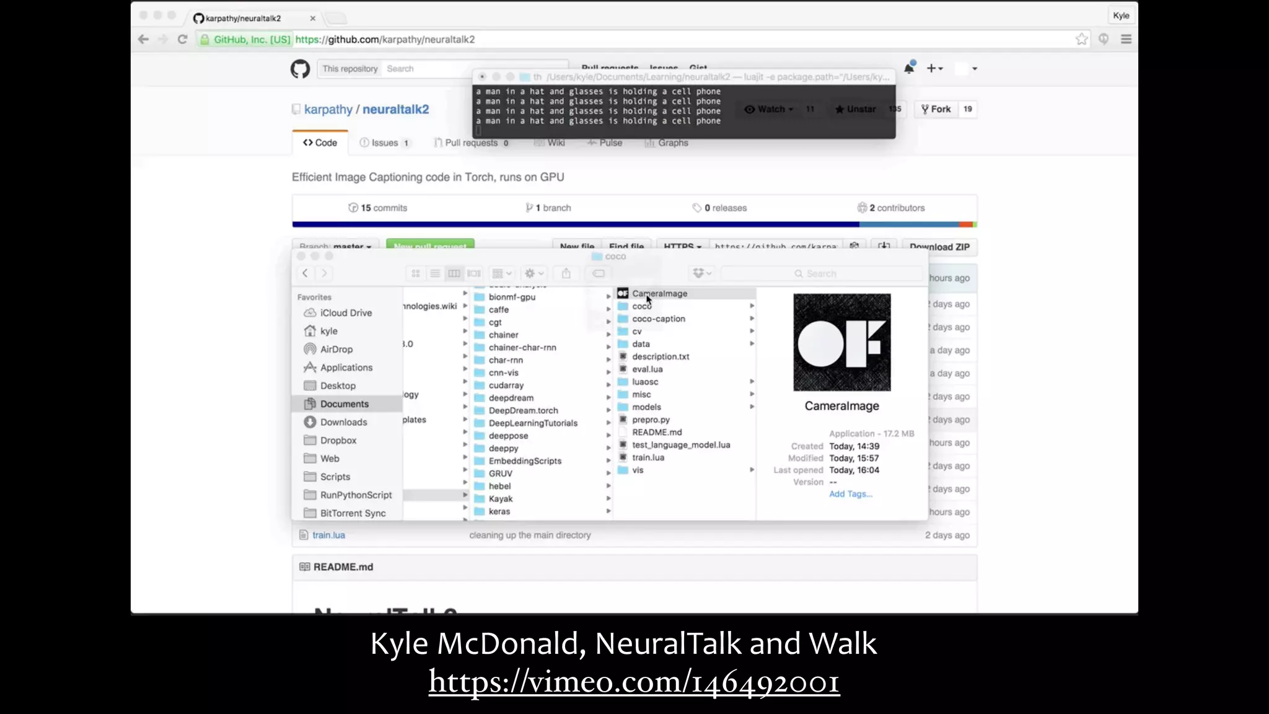Click Add Tags in Finder preview

coord(851,494)
